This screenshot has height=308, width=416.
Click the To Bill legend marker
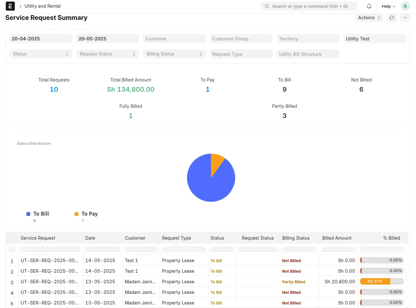[28, 214]
